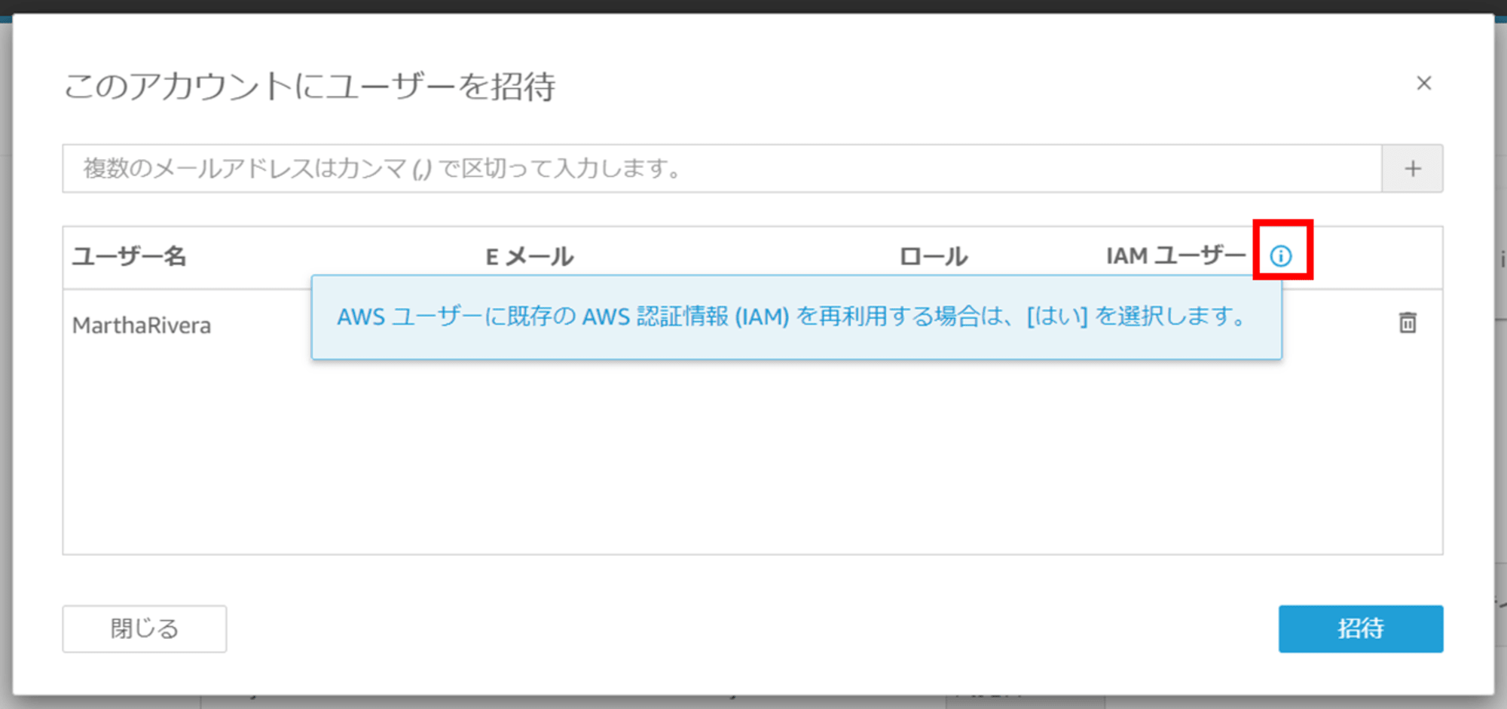Click the dialog title このアカウントにユーザーを招待
This screenshot has width=1507, height=709.
pos(310,86)
